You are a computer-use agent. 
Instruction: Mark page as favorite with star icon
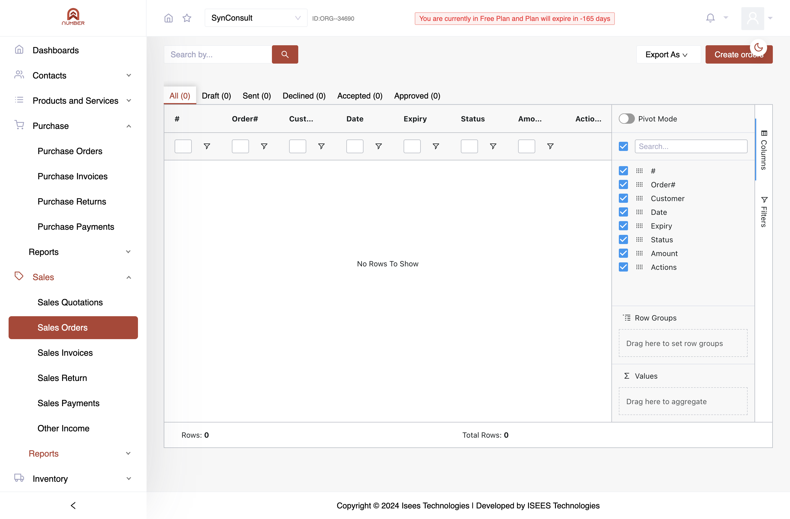(x=187, y=18)
